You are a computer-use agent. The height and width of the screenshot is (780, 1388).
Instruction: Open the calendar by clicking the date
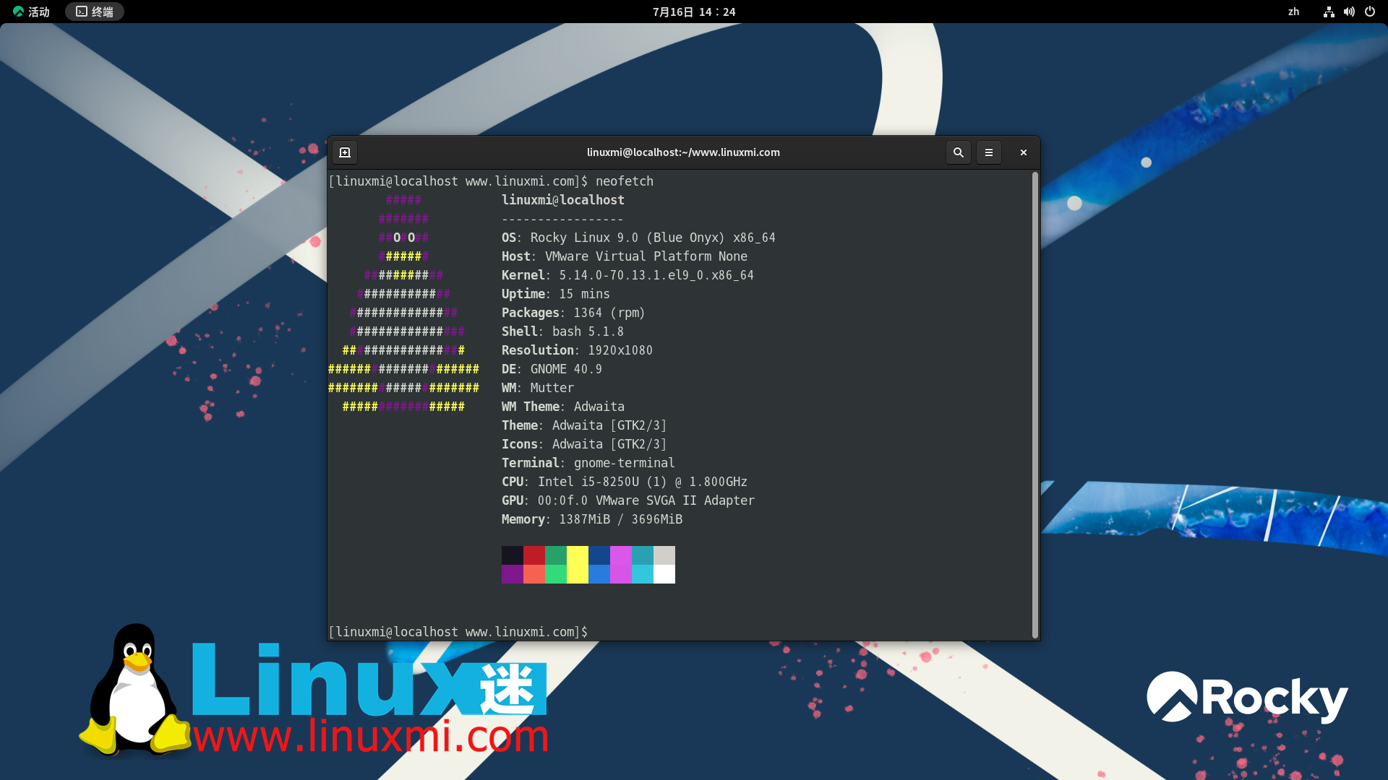(693, 12)
